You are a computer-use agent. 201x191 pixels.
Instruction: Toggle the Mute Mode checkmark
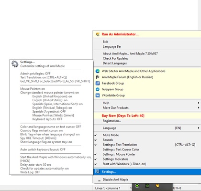(95, 135)
